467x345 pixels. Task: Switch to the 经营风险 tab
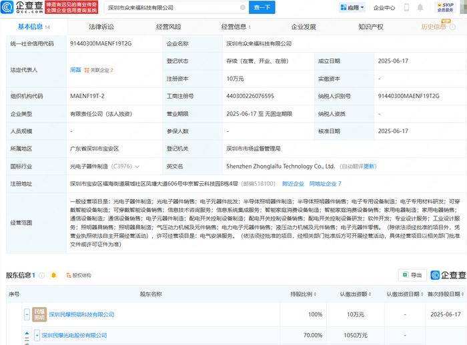click(x=169, y=27)
